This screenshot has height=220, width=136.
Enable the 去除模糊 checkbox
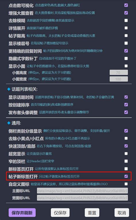pos(126,20)
